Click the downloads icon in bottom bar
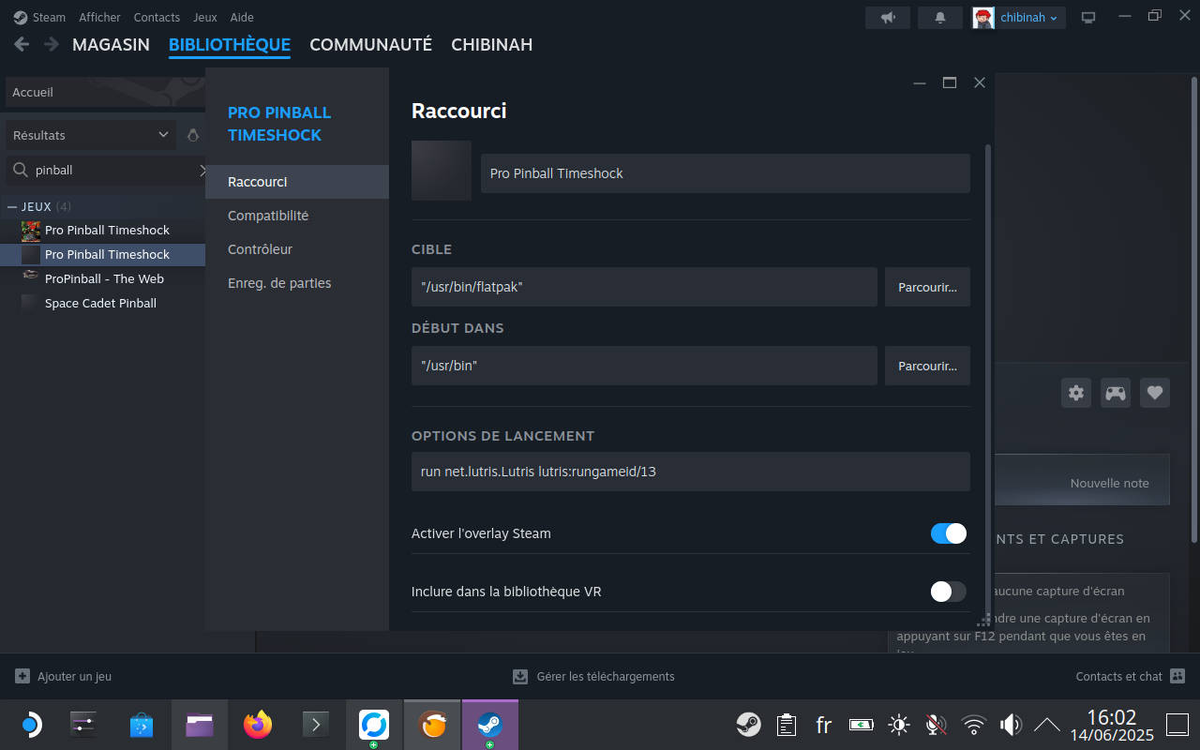The image size is (1200, 750). coord(520,676)
